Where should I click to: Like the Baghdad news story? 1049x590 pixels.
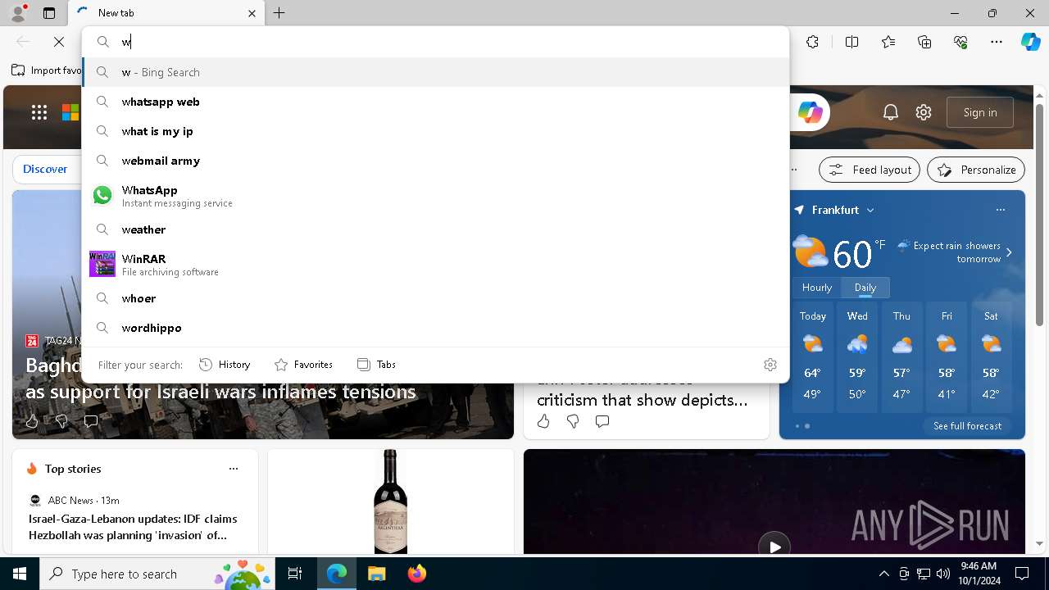pos(32,421)
